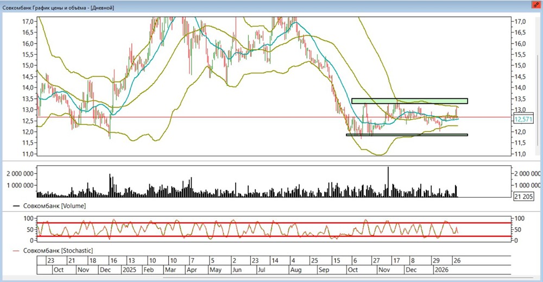Click the 12,571 current price box

(x=523, y=119)
